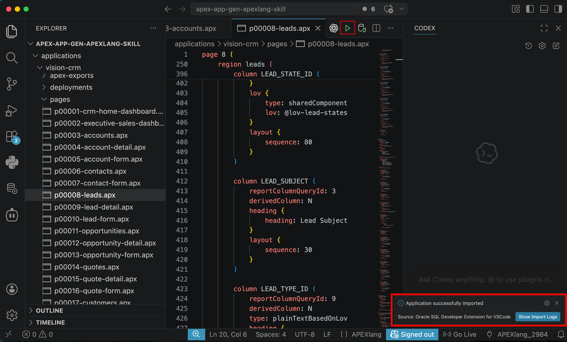Viewport: 567px width, 342px height.
Task: Open the Extensions view with badge 2
Action: 12,136
